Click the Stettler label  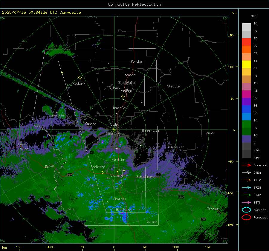[174, 86]
